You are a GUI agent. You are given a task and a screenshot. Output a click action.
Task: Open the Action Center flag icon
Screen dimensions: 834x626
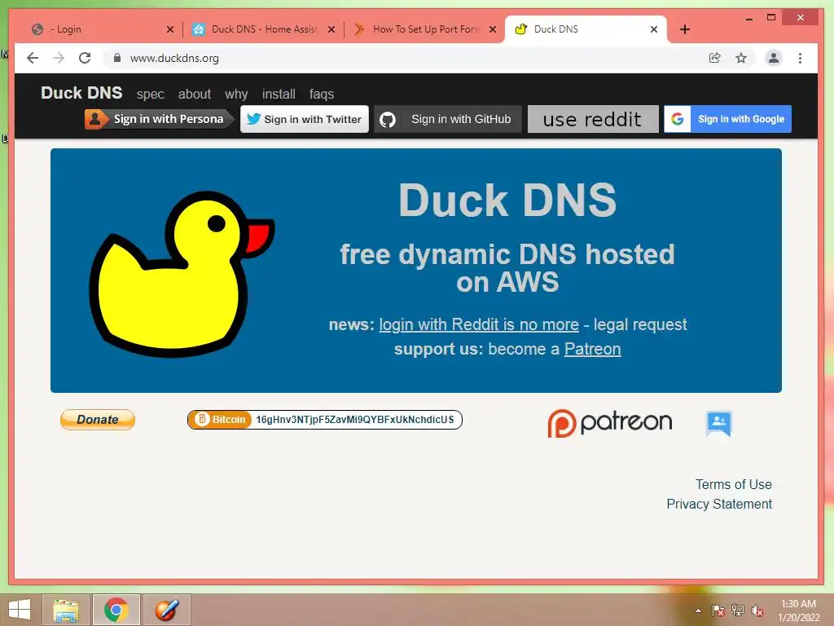pos(718,611)
